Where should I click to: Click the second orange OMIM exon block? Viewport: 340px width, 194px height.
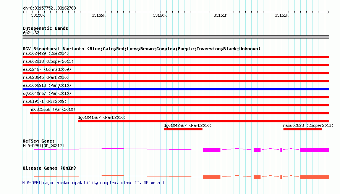257,177
